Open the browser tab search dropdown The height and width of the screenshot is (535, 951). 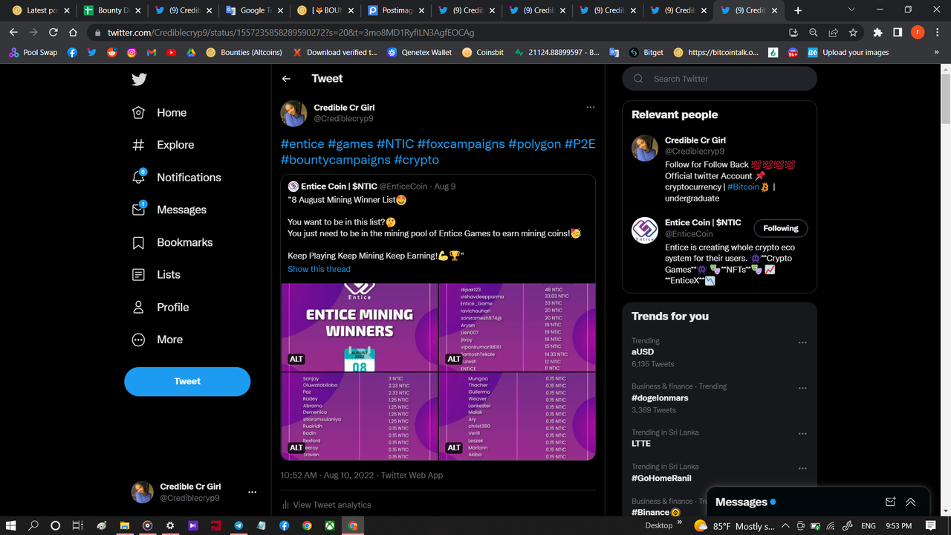[x=851, y=10]
